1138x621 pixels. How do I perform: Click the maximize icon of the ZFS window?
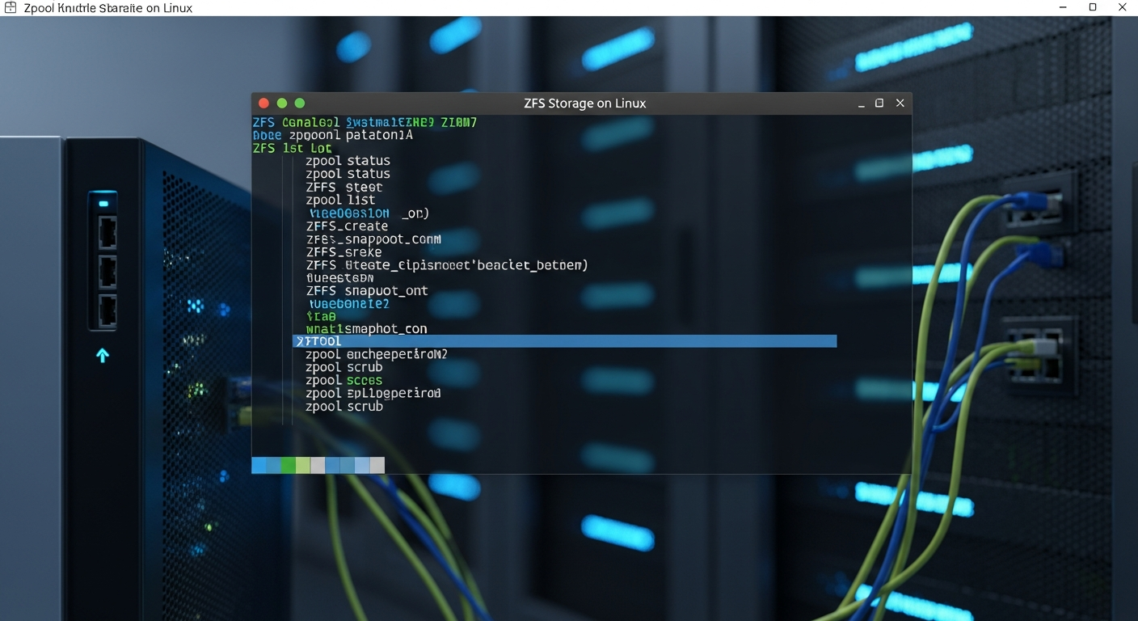[x=879, y=103]
